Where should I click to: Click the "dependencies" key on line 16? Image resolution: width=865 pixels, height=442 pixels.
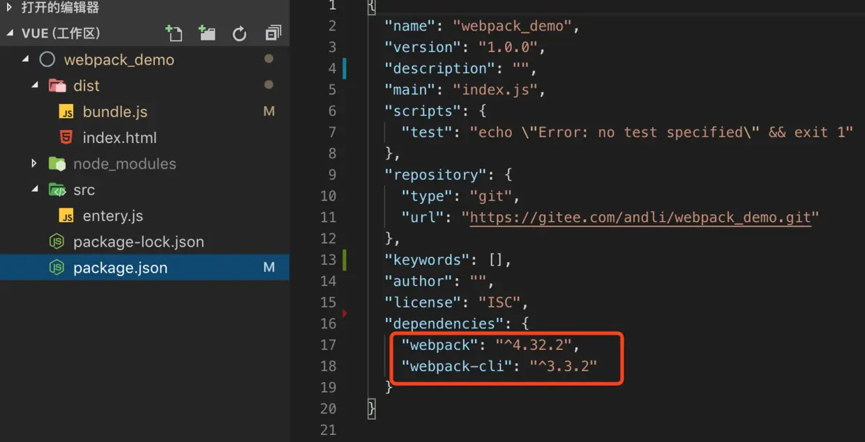pos(444,323)
